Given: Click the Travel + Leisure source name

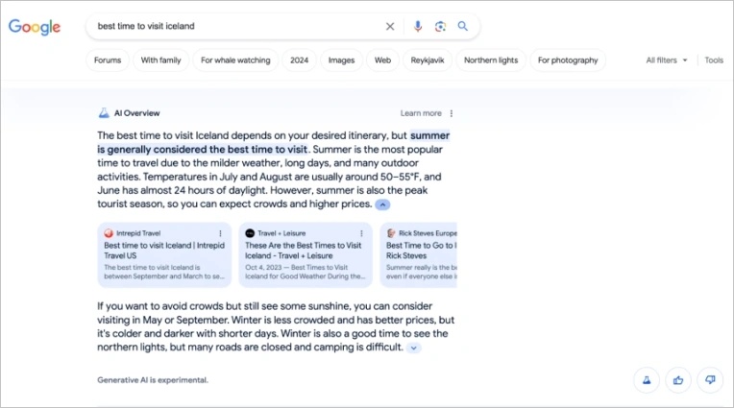Looking at the screenshot, I should coord(281,233).
